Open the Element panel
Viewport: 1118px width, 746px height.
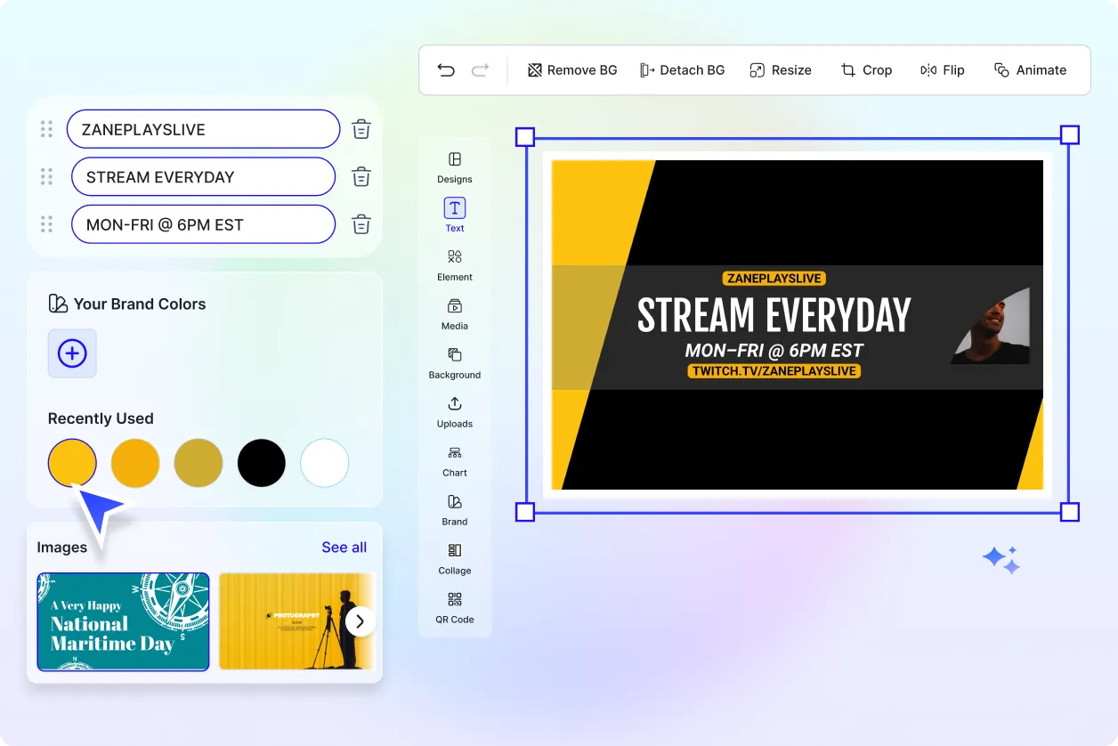(x=454, y=267)
